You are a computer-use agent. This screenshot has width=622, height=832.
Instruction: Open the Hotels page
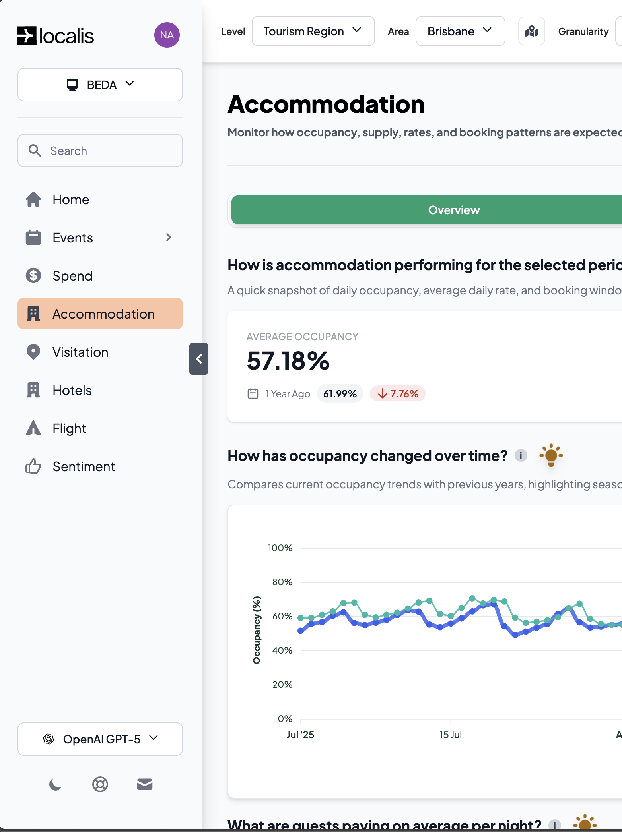(x=72, y=391)
